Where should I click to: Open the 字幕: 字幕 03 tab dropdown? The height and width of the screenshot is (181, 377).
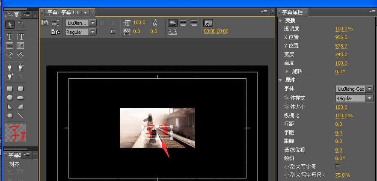86,12
